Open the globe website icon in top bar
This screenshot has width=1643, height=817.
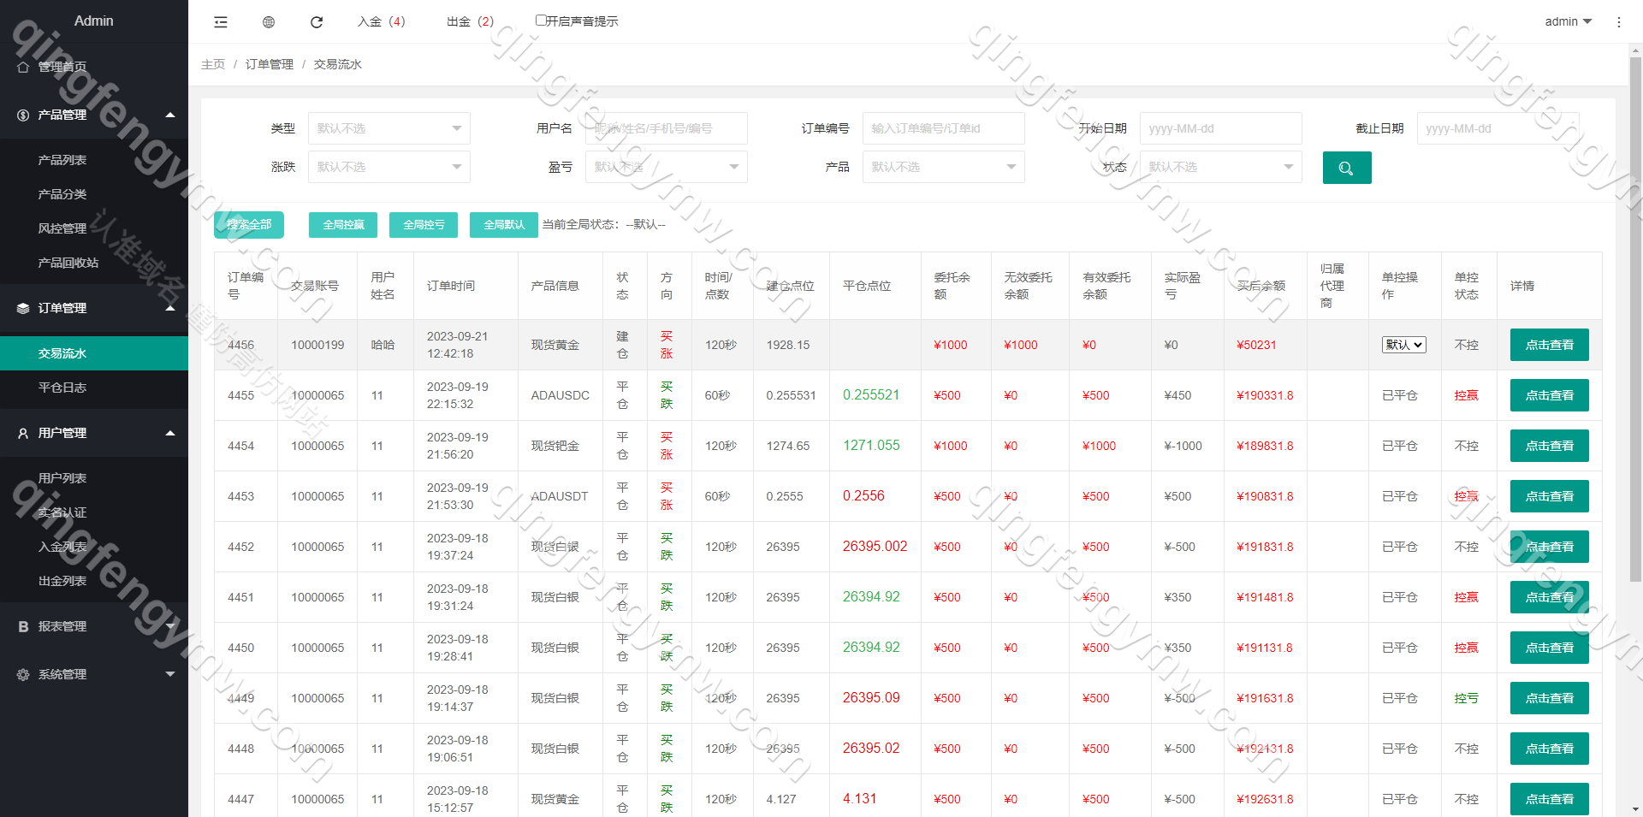tap(269, 22)
